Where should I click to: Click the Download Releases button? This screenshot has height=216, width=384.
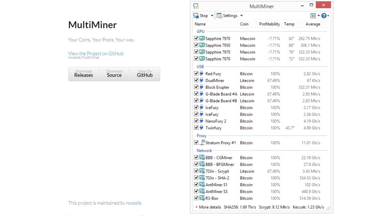[84, 74]
